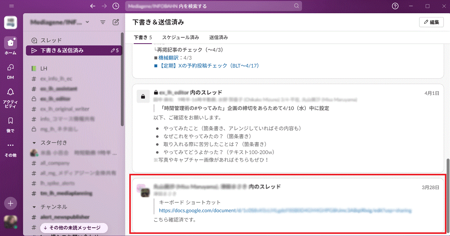Open the history clock icon
Screen dimensions: 450x236
click(115, 6)
